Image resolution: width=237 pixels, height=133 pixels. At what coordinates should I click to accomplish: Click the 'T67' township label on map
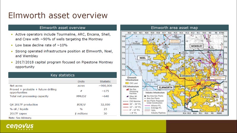[x=225, y=99]
